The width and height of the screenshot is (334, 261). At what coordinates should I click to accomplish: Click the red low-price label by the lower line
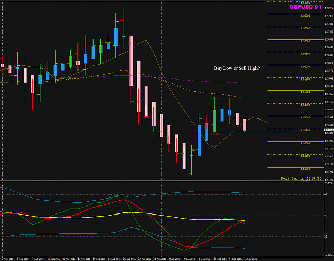214,134
